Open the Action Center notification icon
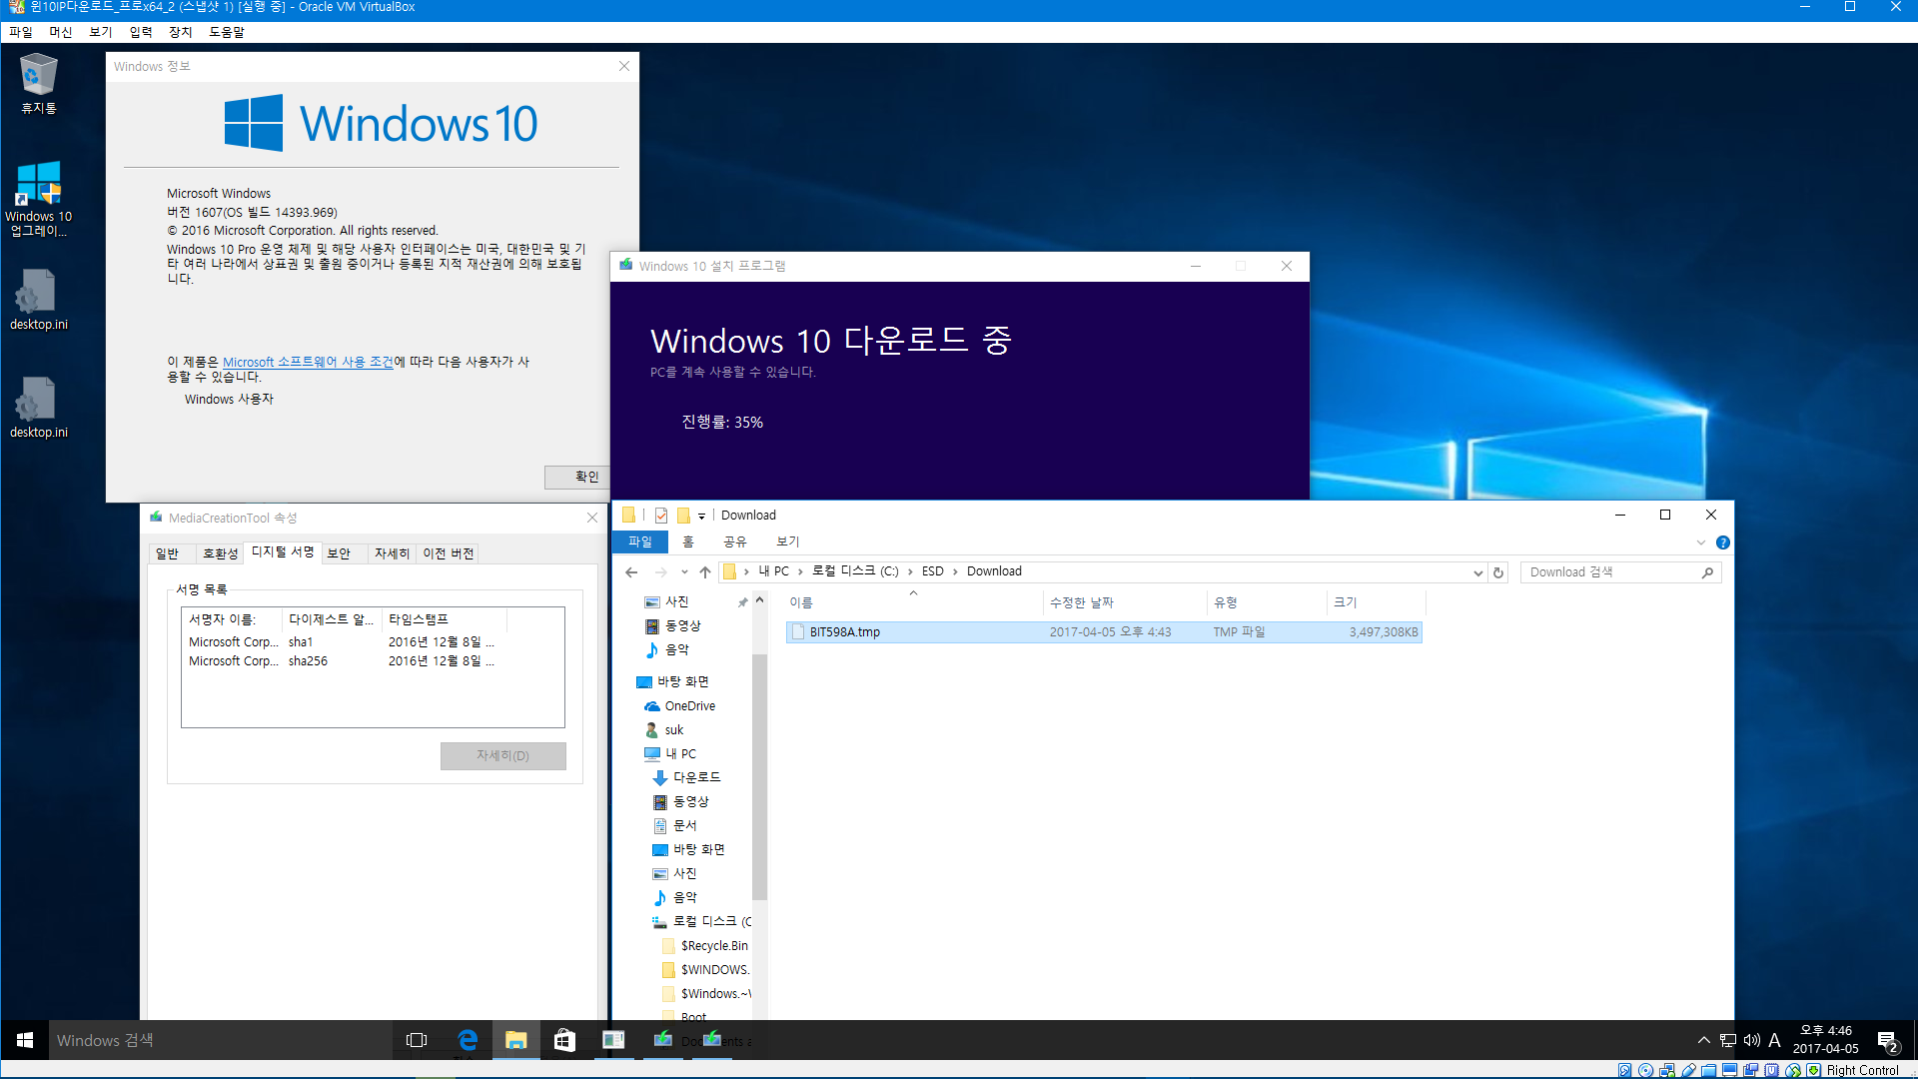The width and height of the screenshot is (1918, 1079). (x=1887, y=1041)
